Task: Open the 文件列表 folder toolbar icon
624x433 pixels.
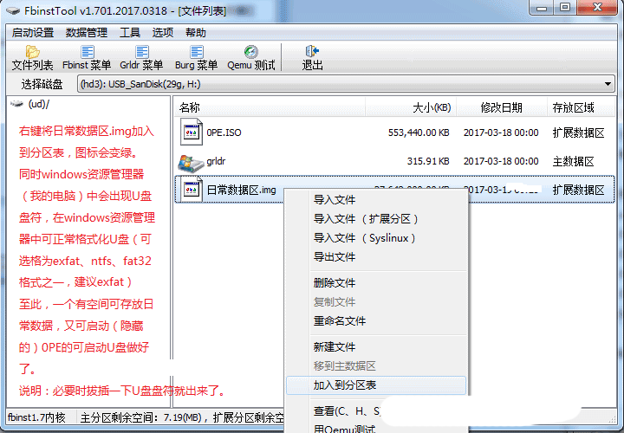Action: [x=32, y=52]
